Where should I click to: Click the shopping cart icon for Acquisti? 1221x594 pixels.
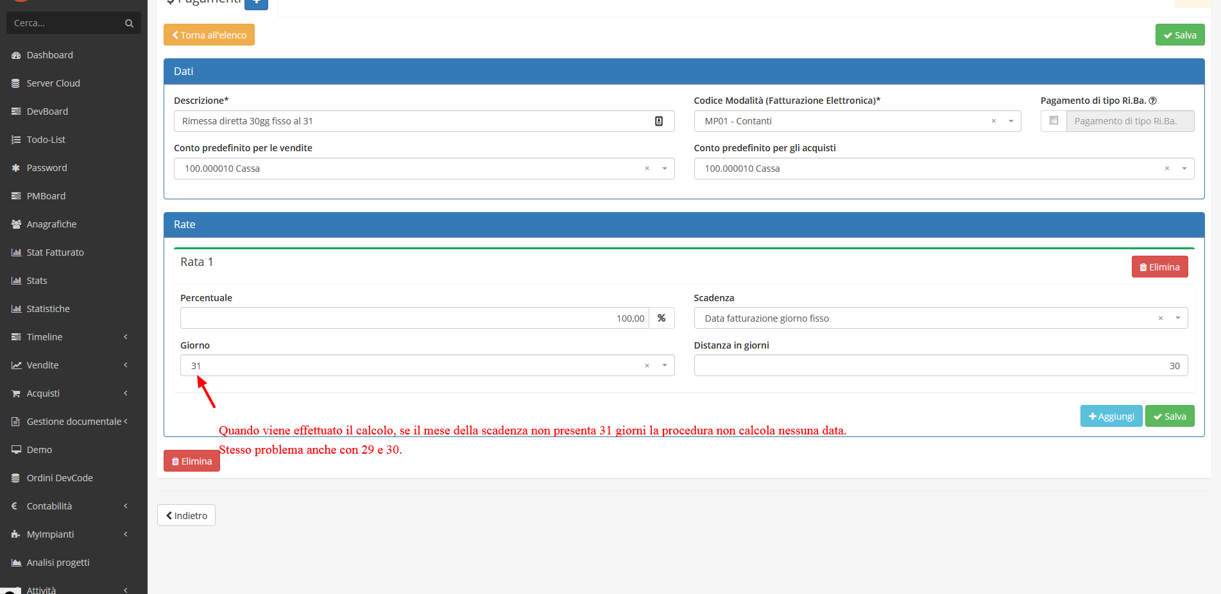tap(16, 393)
